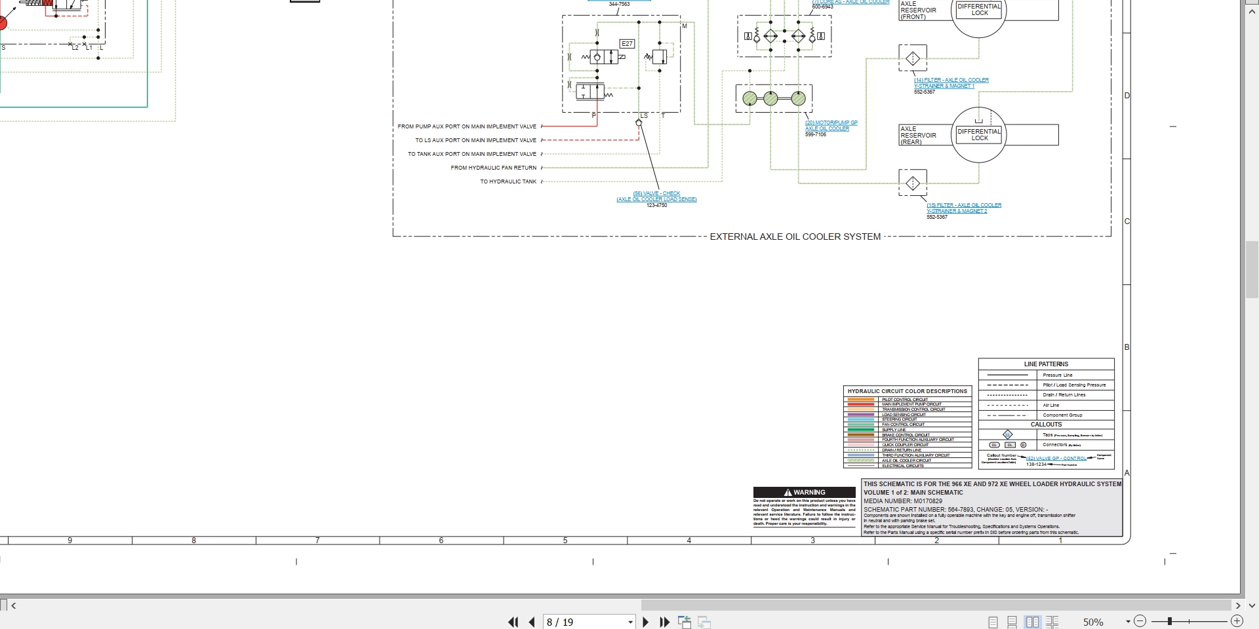Click the AXLE RESERVOIR (FRONT) label

918,10
